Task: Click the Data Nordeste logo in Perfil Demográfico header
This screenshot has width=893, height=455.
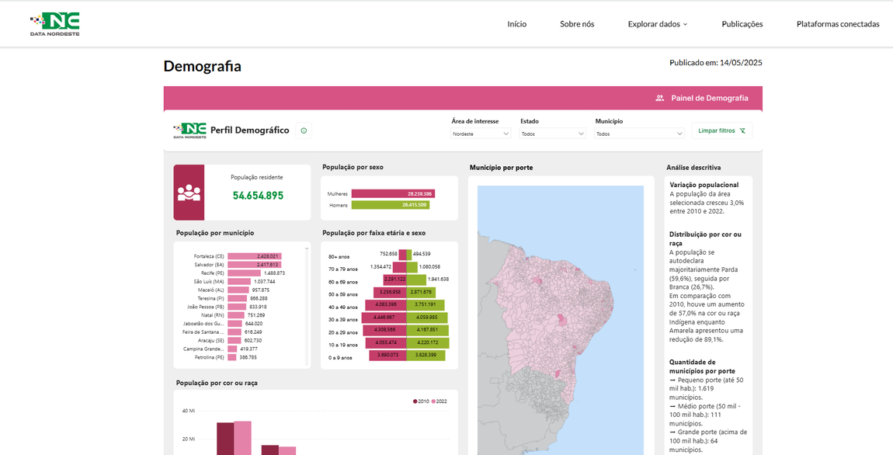Action: 188,130
